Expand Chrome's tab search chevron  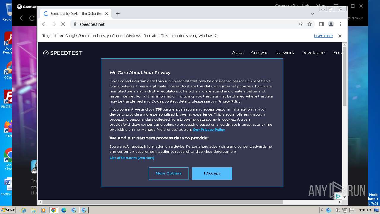(313, 14)
